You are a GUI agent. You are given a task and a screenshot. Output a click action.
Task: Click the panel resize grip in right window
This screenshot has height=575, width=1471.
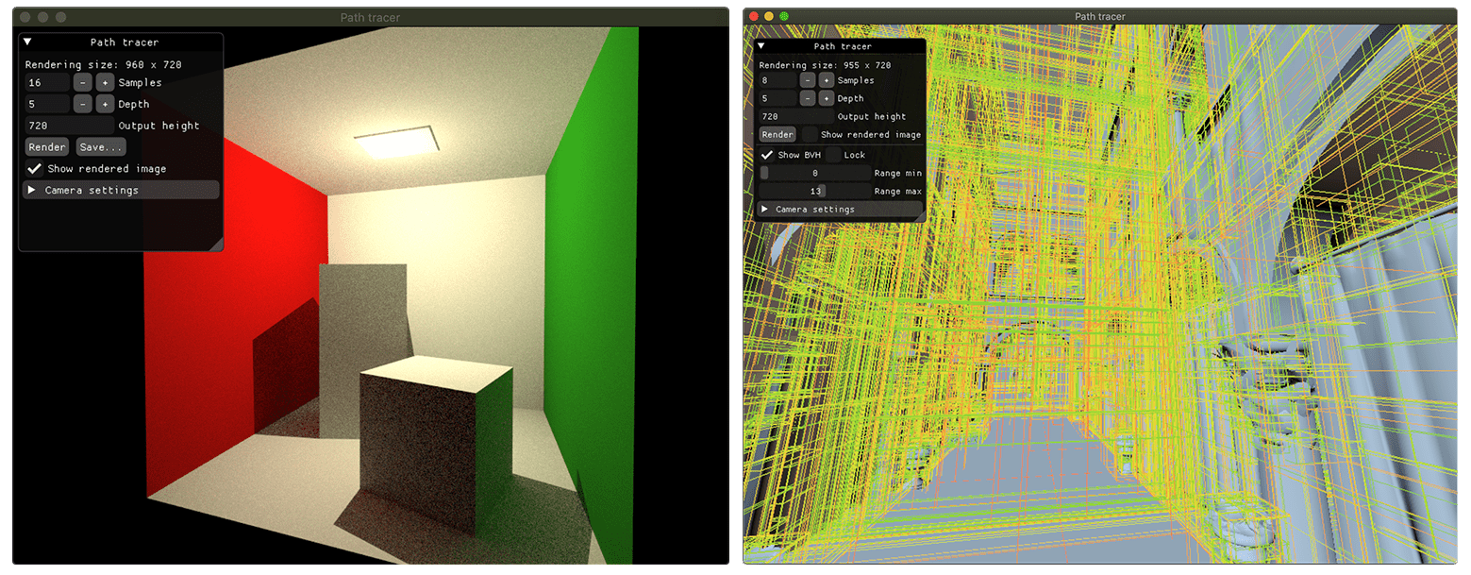pos(920,217)
